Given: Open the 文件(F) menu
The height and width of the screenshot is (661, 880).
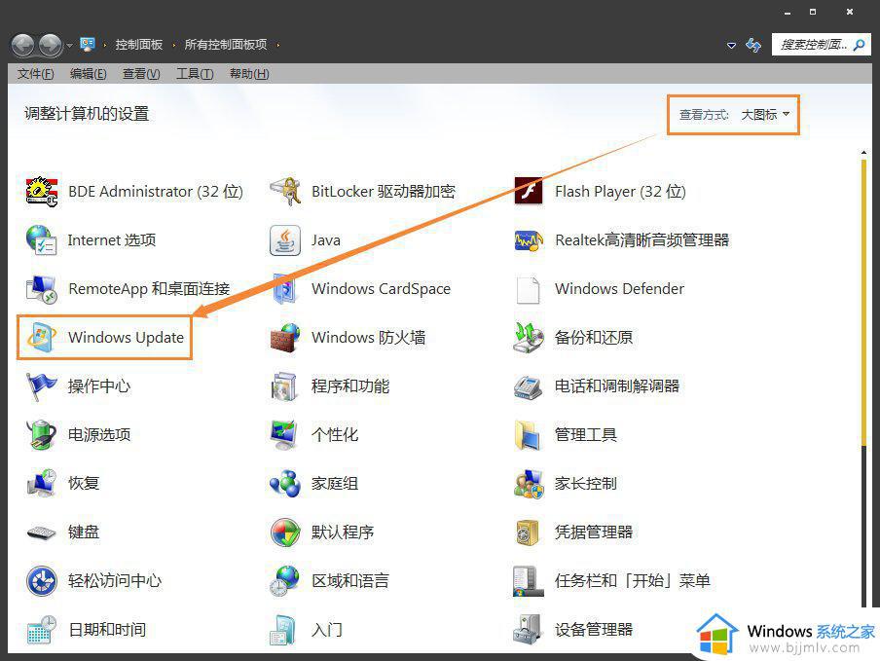Looking at the screenshot, I should pos(35,74).
